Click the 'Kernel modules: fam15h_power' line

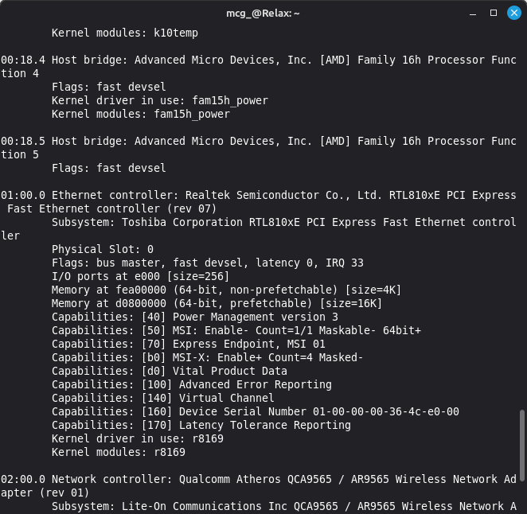(x=141, y=114)
